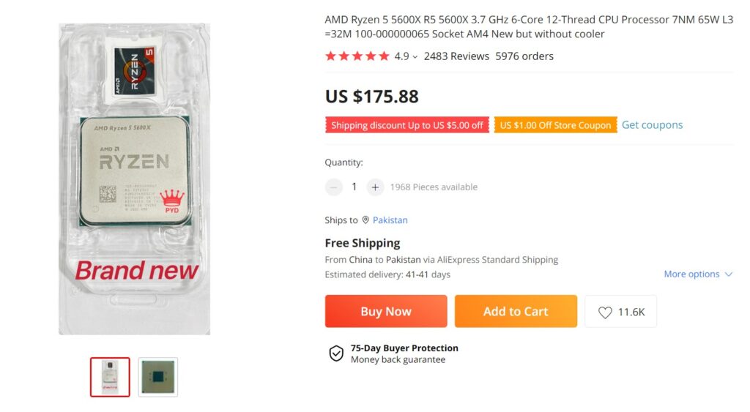Expand More options for shipping

click(698, 274)
